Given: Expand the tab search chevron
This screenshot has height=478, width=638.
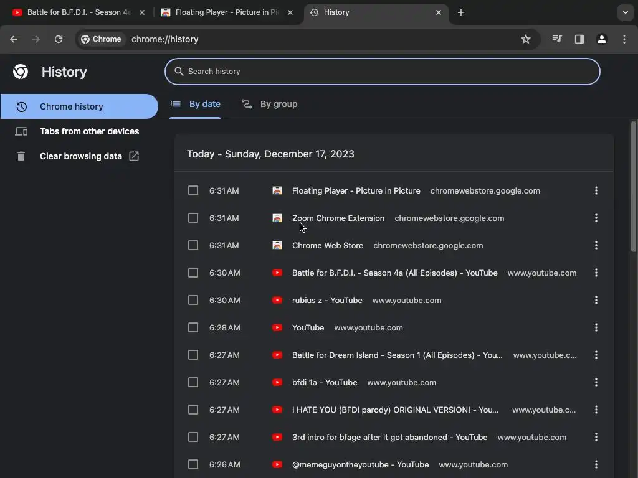Looking at the screenshot, I should [x=626, y=12].
